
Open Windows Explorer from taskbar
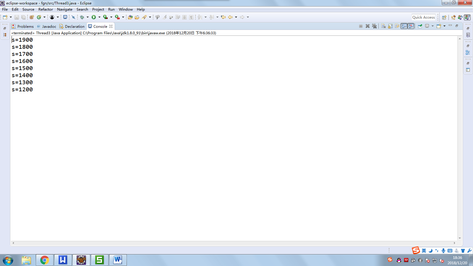coord(26,260)
